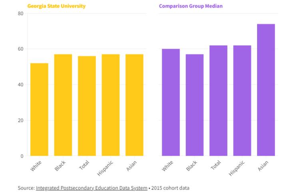The height and width of the screenshot is (194, 299).
Task: Open the Integrated Postsecondary Education Data System link
Action: (x=92, y=188)
